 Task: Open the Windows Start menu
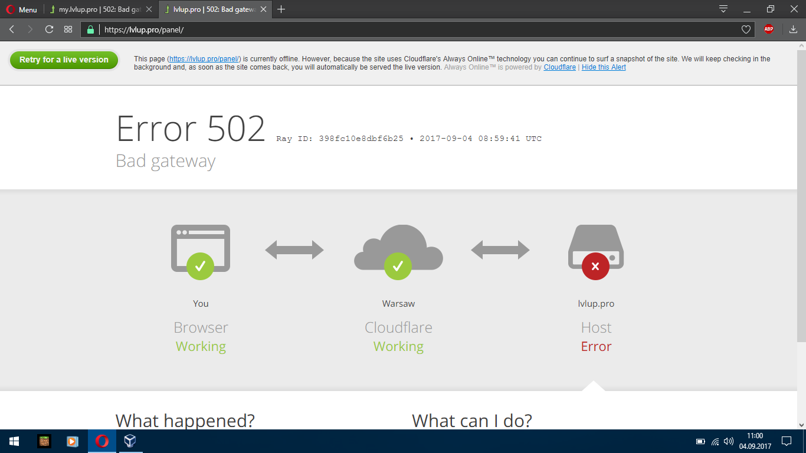14,441
